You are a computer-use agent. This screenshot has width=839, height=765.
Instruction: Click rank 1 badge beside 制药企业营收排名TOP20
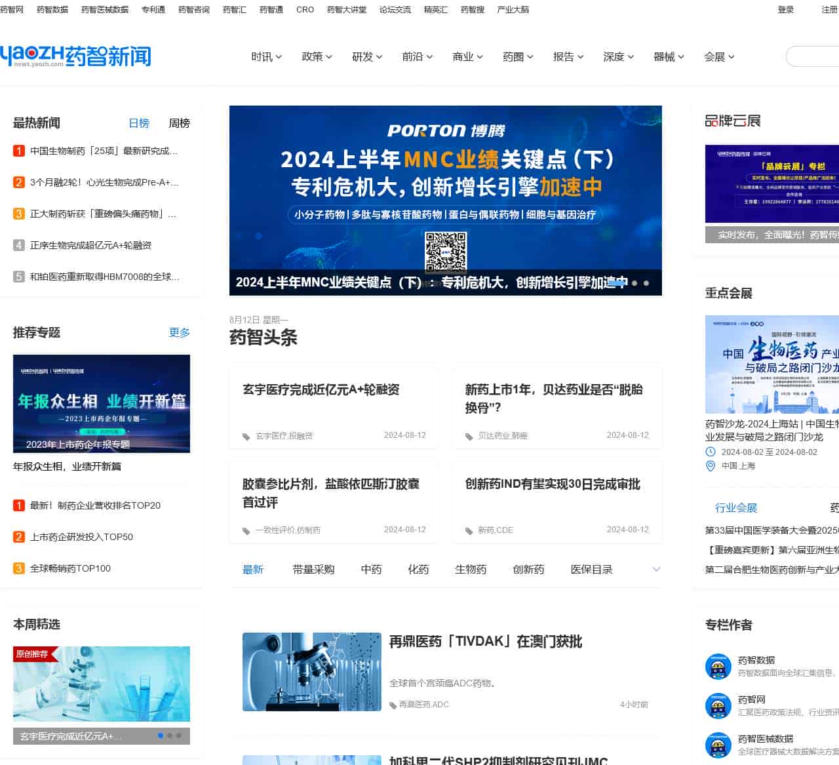(19, 505)
